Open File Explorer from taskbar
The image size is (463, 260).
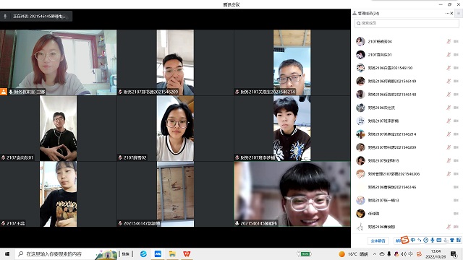[172, 253]
